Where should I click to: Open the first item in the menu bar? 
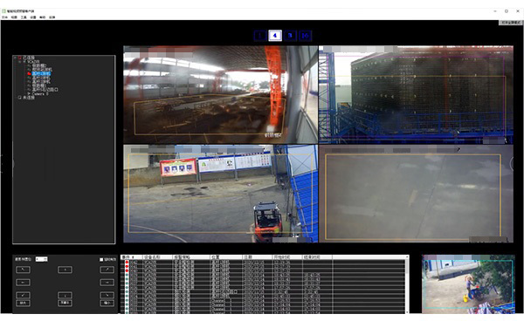pyautogui.click(x=4, y=17)
